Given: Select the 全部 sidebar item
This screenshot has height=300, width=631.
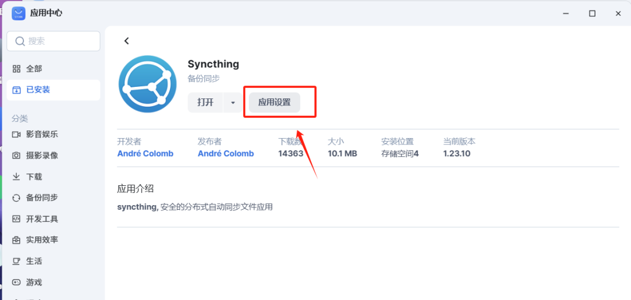Looking at the screenshot, I should [53, 69].
